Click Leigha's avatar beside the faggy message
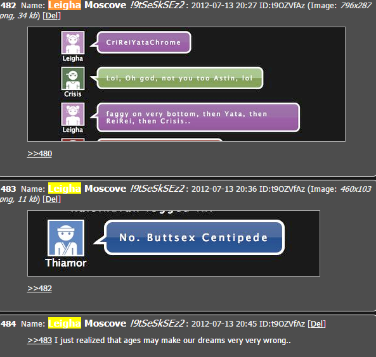Image resolution: width=376 pixels, height=357 pixels. pos(73,114)
